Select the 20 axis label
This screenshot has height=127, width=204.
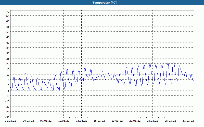coord(8,64)
